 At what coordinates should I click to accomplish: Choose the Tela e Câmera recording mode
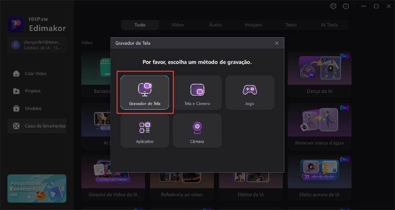[x=197, y=92]
